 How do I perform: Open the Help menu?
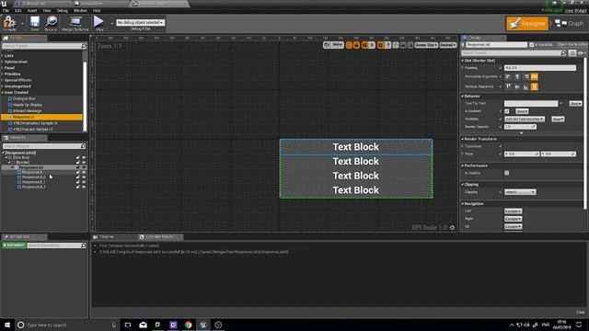(97, 10)
